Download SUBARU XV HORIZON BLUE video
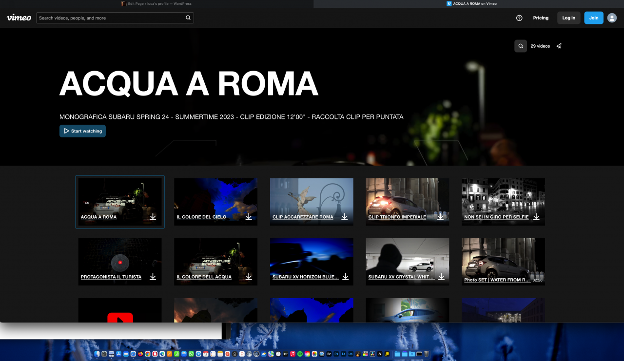Screen dimensions: 624x361 (345, 276)
